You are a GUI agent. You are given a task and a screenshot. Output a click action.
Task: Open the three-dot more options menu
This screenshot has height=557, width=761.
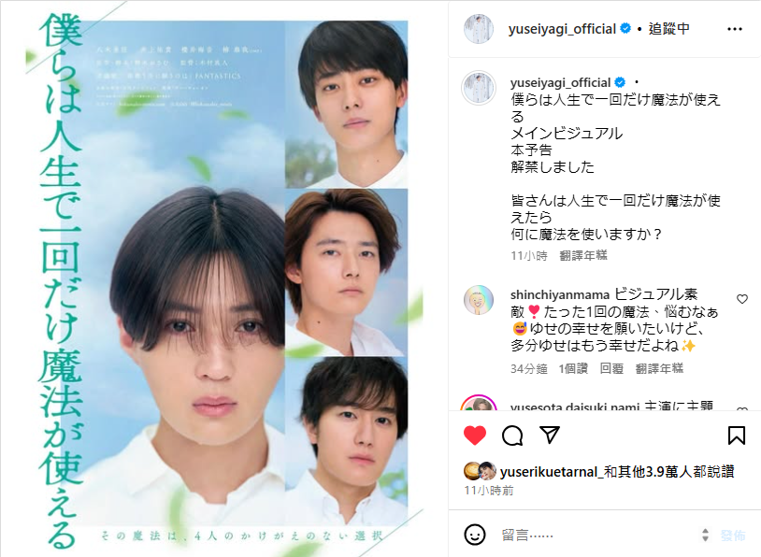click(x=735, y=29)
